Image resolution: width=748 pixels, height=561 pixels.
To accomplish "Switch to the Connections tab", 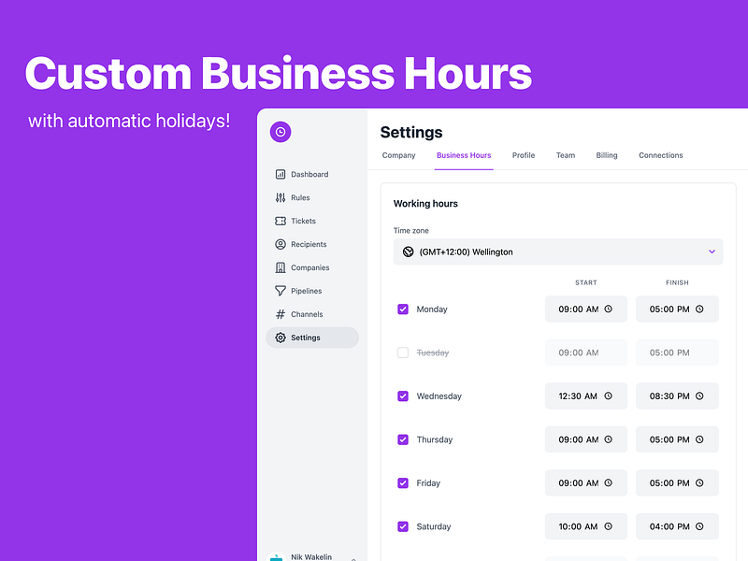I will click(661, 155).
